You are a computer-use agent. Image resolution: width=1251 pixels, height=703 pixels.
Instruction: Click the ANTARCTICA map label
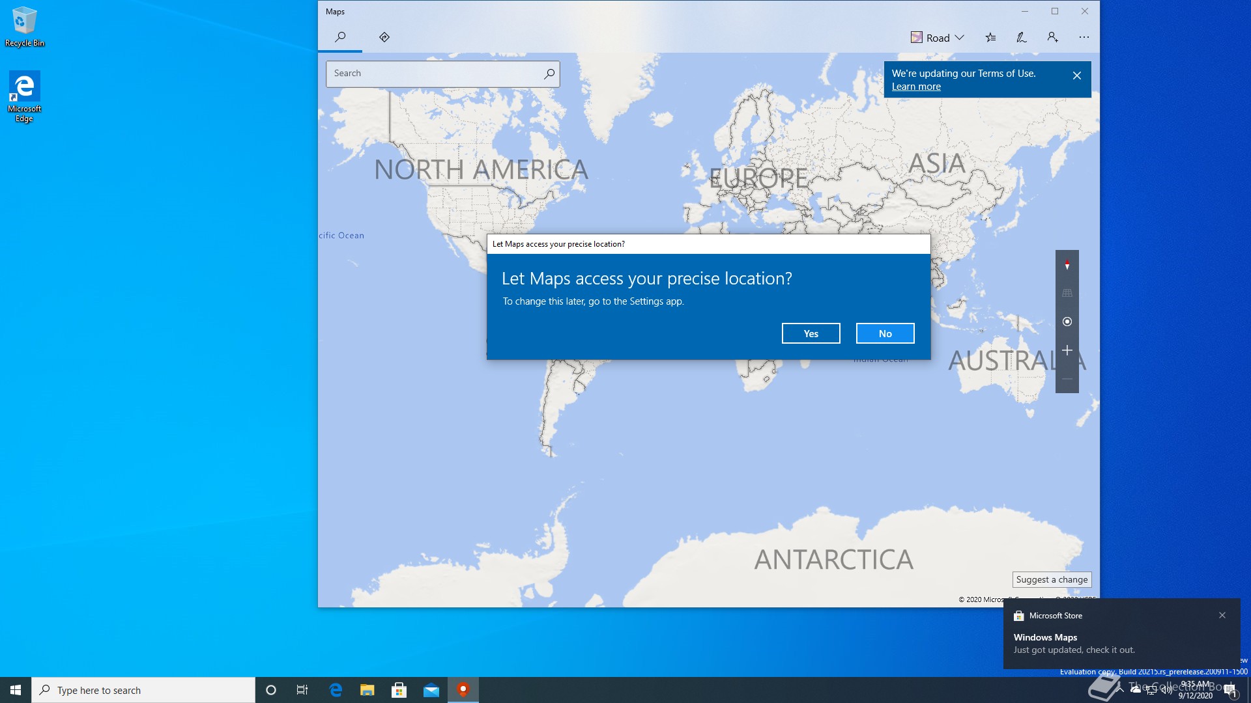coord(834,560)
